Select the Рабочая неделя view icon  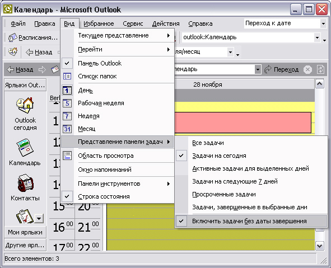point(67,104)
